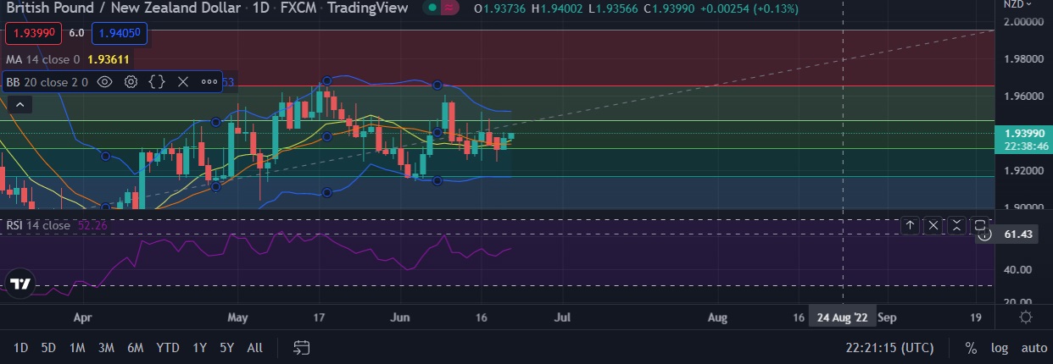Move the RSI pane up with the arrow
Viewport: 1053px width, 364px height.
point(910,225)
